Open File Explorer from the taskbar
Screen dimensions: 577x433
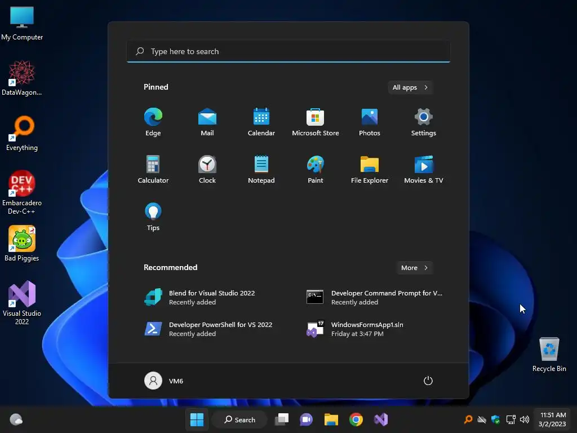point(331,419)
